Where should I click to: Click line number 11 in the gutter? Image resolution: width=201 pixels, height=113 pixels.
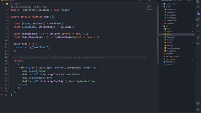6,44
